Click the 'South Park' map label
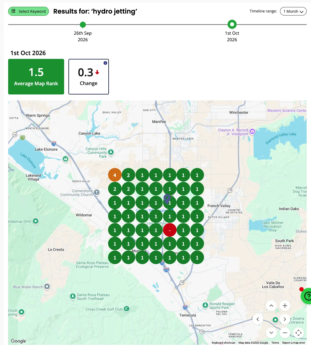 point(284,241)
